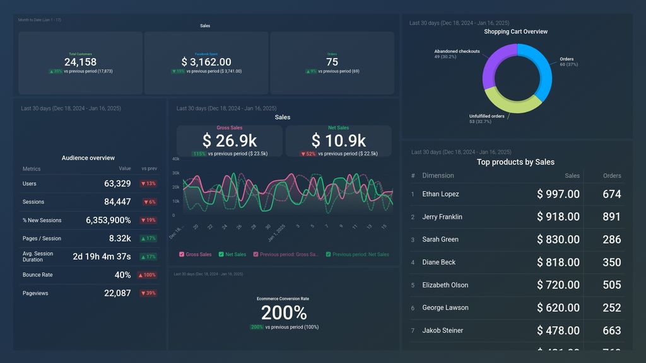Click the Unfulfilled orders 53 (32.7%) label

486,119
